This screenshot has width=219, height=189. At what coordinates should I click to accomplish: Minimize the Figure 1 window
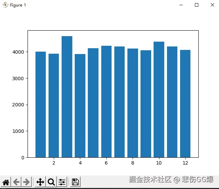tap(181, 5)
